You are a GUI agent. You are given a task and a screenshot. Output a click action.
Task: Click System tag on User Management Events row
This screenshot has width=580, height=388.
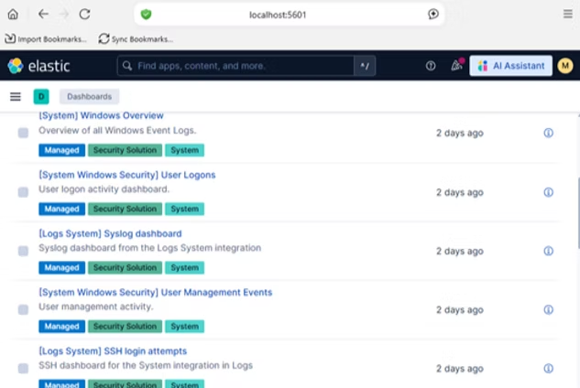click(184, 327)
